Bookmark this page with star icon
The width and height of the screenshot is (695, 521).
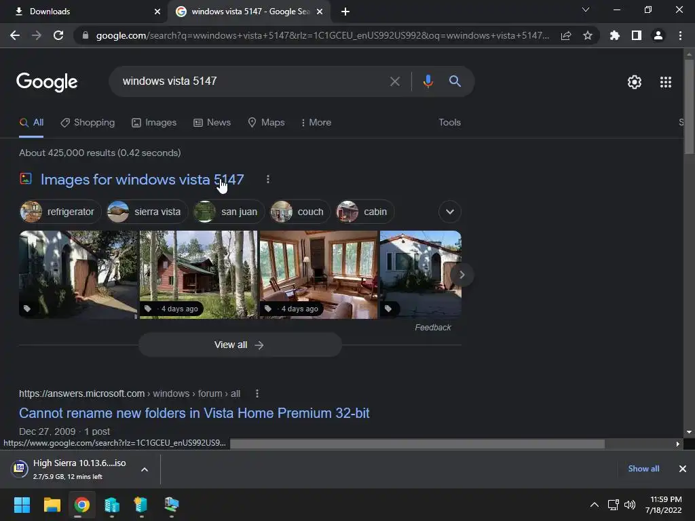point(587,35)
